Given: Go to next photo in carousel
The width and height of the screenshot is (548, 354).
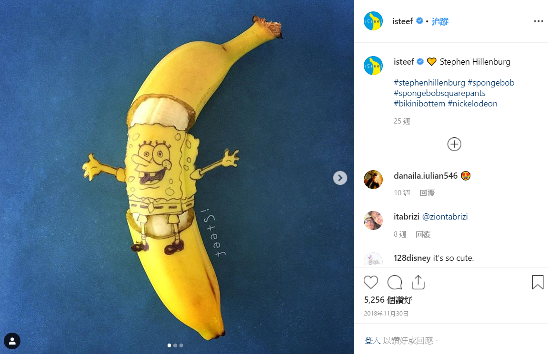Looking at the screenshot, I should point(339,178).
